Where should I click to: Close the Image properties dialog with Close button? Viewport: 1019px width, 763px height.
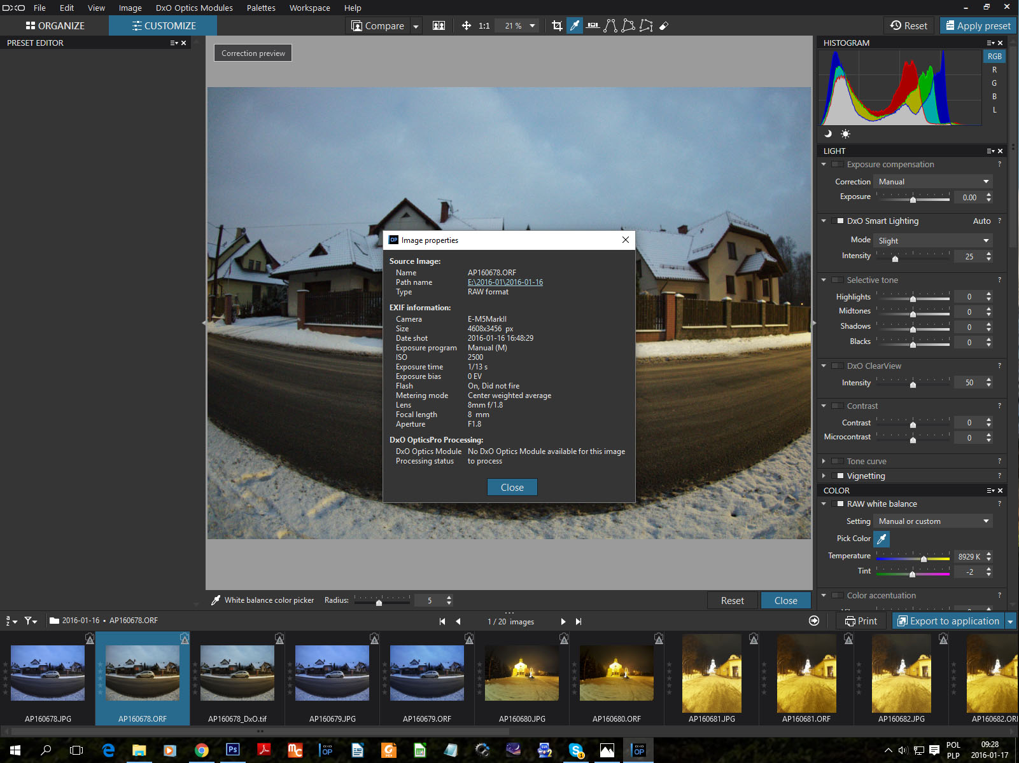point(512,488)
